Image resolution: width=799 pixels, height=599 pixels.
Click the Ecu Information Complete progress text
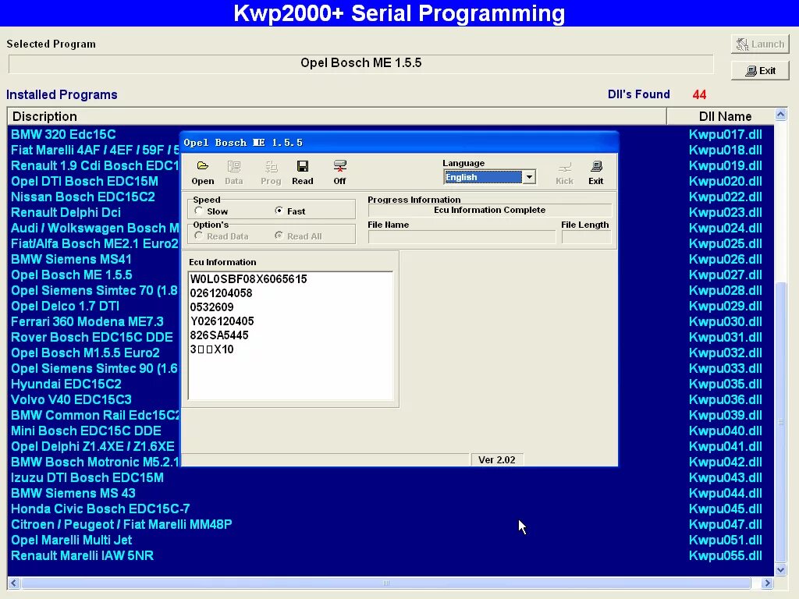click(490, 210)
